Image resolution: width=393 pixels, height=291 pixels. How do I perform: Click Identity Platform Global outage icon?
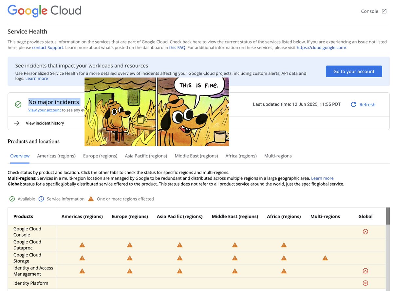coord(365,283)
